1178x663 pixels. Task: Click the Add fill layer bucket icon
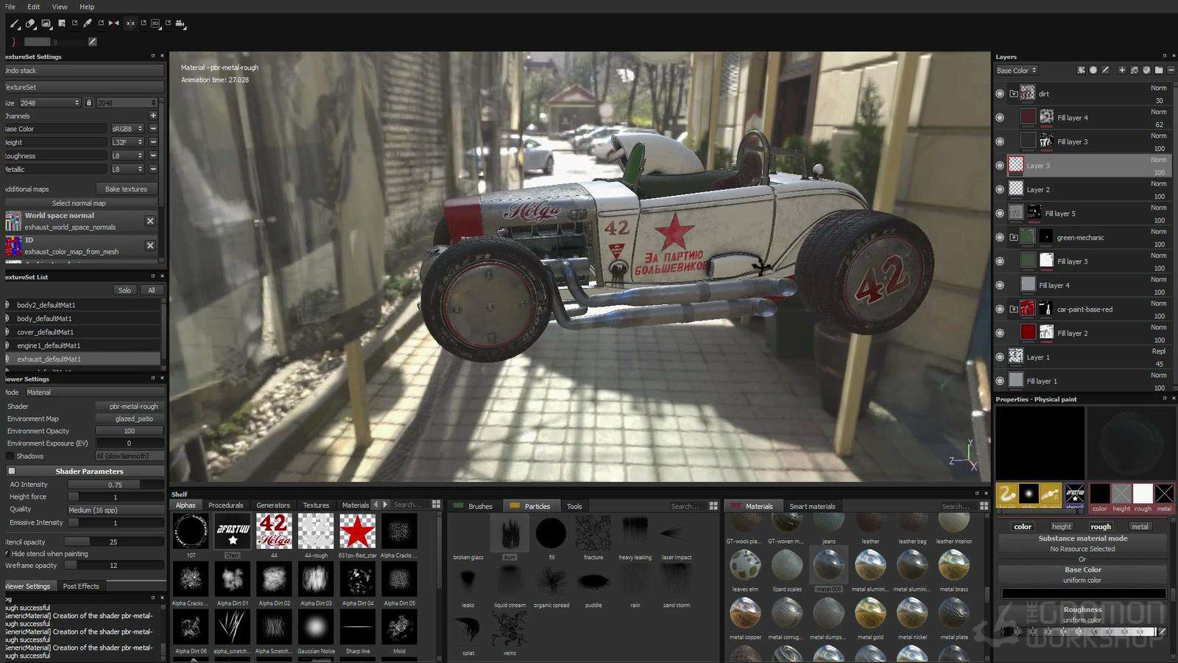[x=1135, y=70]
